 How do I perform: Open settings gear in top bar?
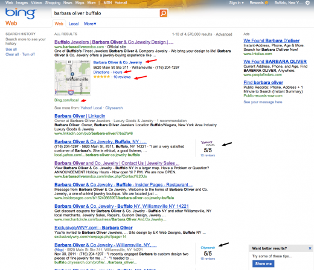click(x=307, y=3)
